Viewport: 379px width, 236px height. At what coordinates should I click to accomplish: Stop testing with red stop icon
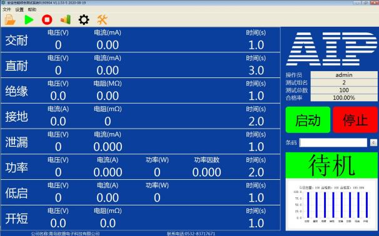click(x=47, y=20)
